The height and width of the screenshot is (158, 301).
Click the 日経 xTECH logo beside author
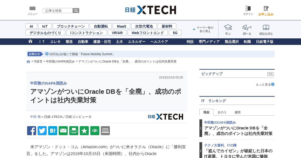(x=165, y=117)
